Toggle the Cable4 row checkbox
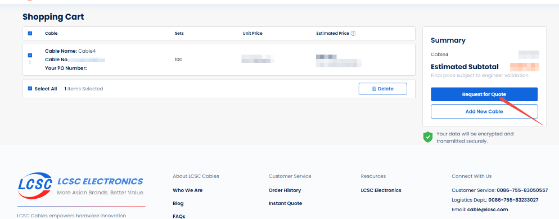559x219 pixels. (30, 55)
